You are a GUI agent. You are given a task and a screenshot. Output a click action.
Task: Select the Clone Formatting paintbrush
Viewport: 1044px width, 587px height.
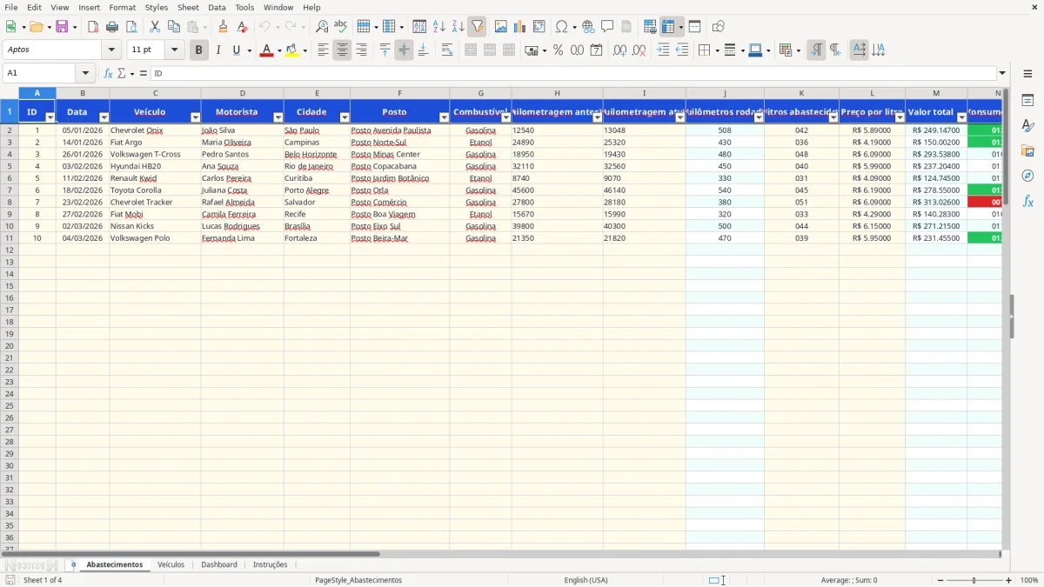click(223, 27)
